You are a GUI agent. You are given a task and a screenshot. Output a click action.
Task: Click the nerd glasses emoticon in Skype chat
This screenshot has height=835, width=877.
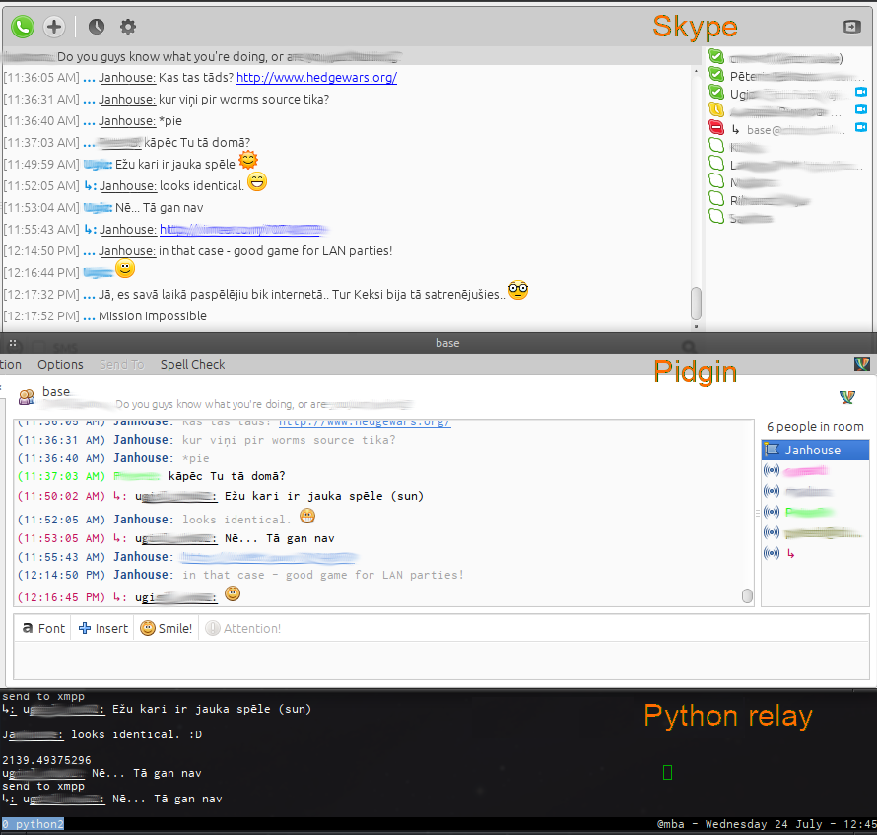pos(518,290)
